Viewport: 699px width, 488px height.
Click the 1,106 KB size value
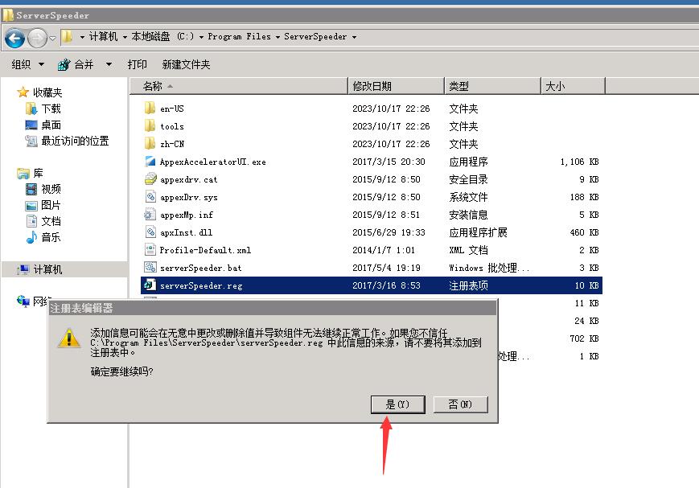[579, 162]
